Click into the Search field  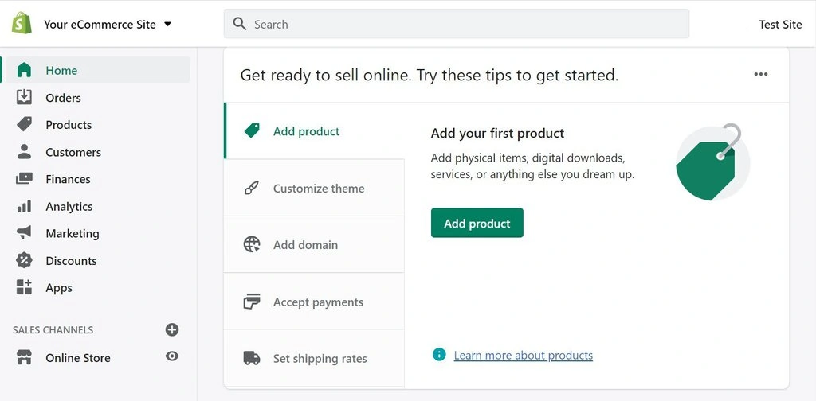click(457, 24)
